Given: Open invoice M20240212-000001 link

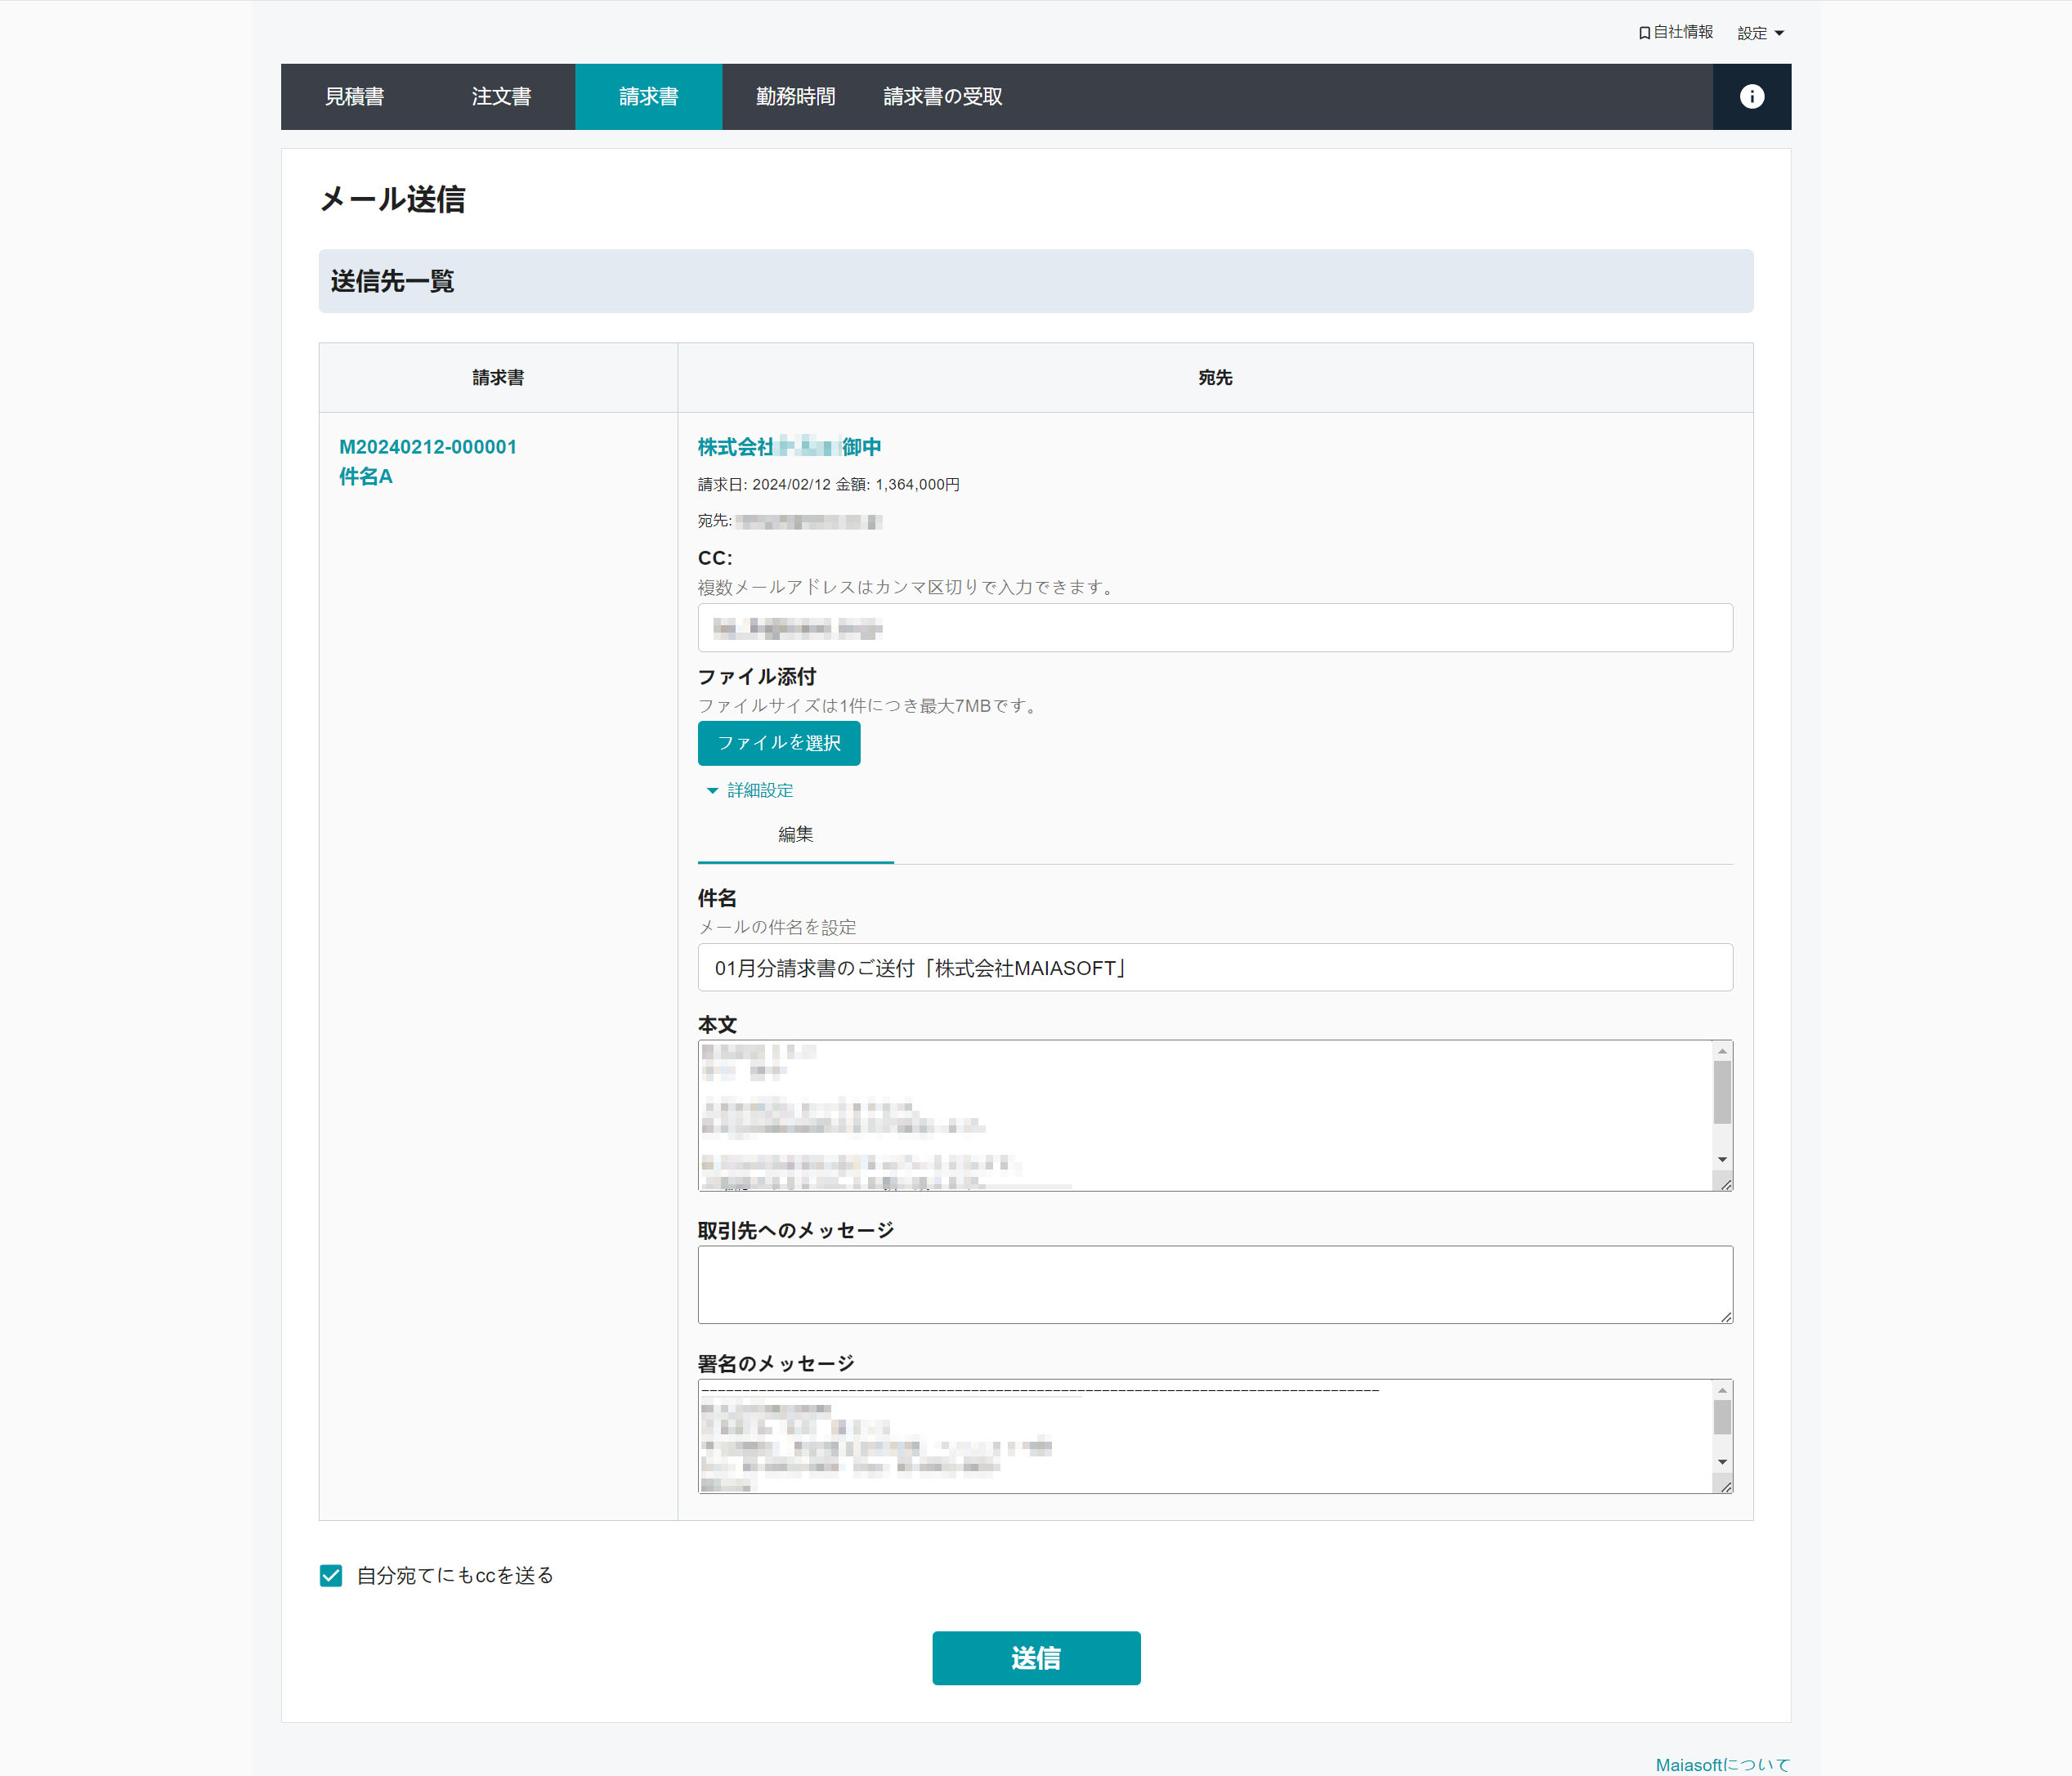Looking at the screenshot, I should [x=428, y=447].
